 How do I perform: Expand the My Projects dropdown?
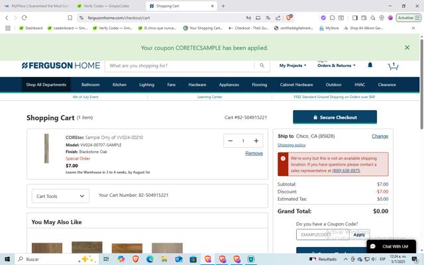click(293, 66)
